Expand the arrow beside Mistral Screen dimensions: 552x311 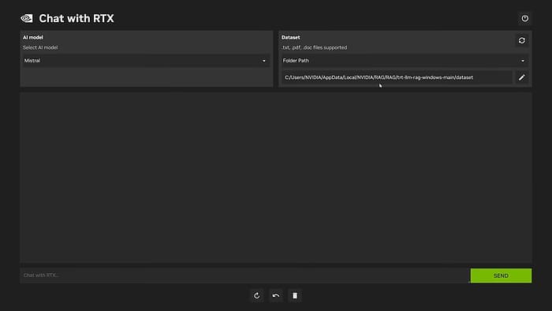pyautogui.click(x=264, y=61)
